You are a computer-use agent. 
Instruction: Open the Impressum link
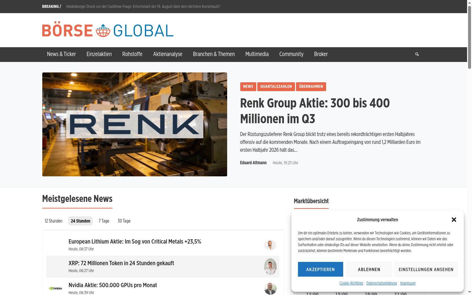[x=408, y=283]
